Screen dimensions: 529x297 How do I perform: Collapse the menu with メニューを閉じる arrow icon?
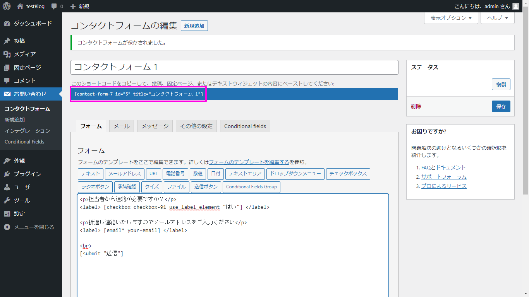coord(7,227)
